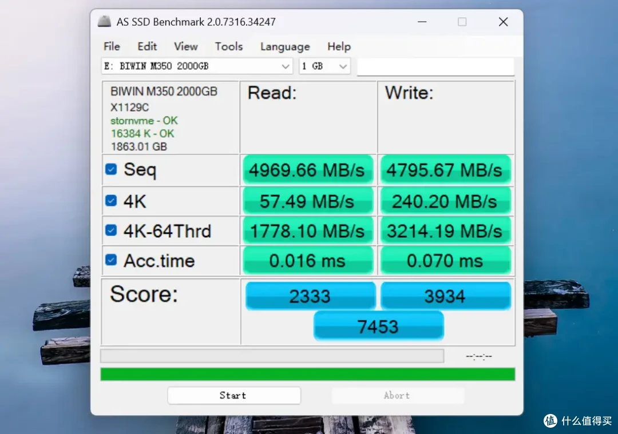
Task: Click the 16384 K - OK alignment text
Action: click(142, 133)
